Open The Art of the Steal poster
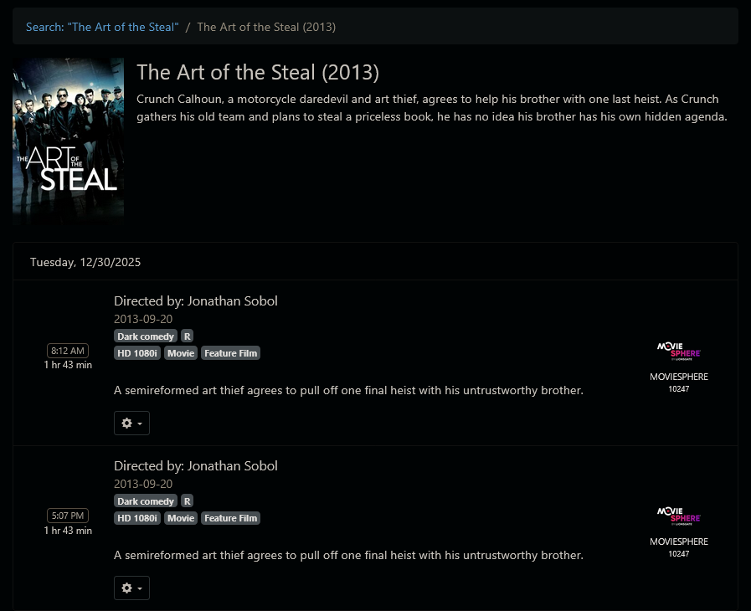Screen dimensions: 751x611 [x=68, y=142]
